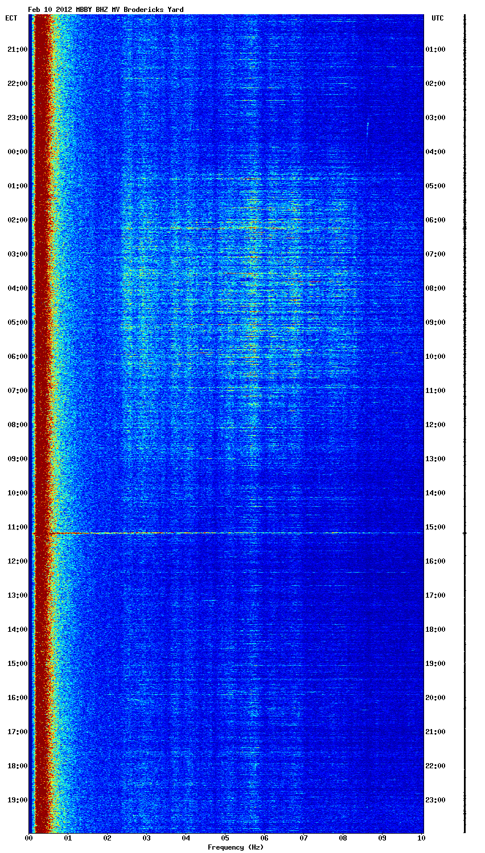
Task: Select the ECT axis label '08:00'
Action: click(x=17, y=425)
